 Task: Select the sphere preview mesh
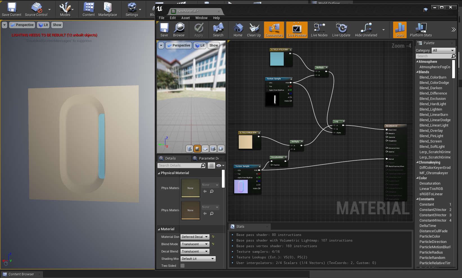(197, 149)
